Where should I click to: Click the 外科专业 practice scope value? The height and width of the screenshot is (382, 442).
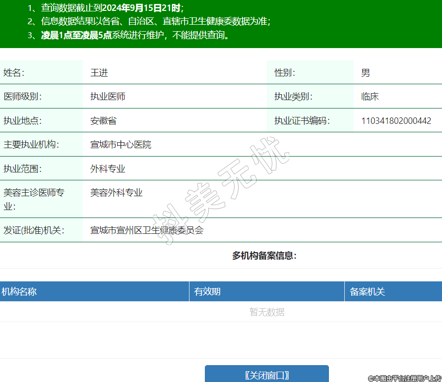tap(108, 169)
